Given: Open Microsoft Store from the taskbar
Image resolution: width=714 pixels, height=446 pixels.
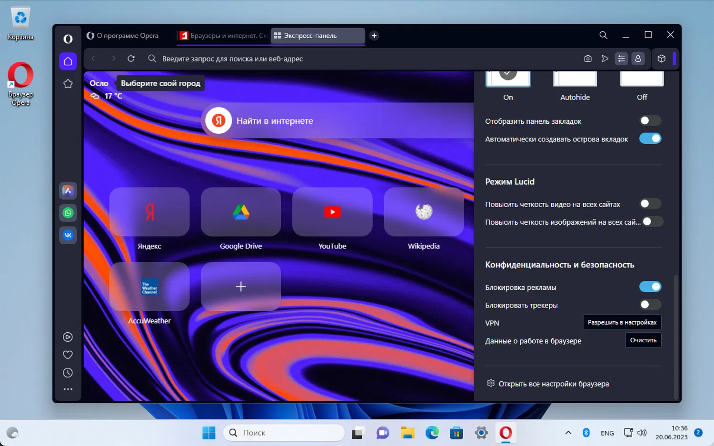Looking at the screenshot, I should pos(456,433).
